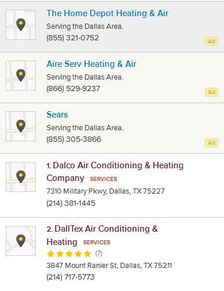
Task: Click the SERVICES tag beside DallTex Heating
Action: tap(96, 243)
